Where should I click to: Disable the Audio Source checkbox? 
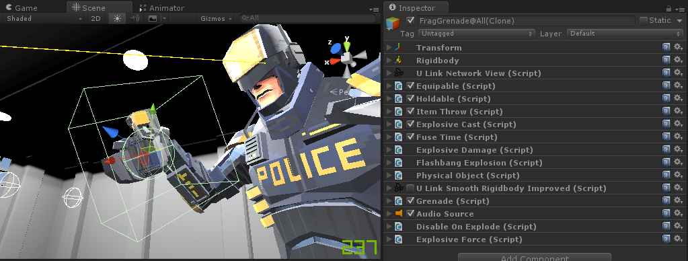pyautogui.click(x=410, y=213)
